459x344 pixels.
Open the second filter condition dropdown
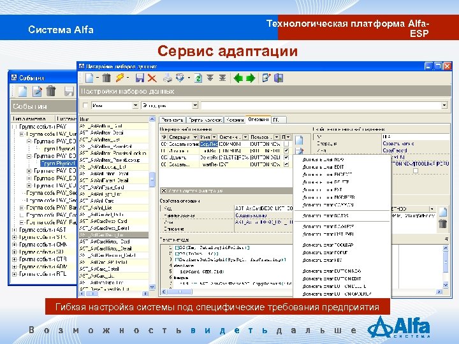point(195,105)
